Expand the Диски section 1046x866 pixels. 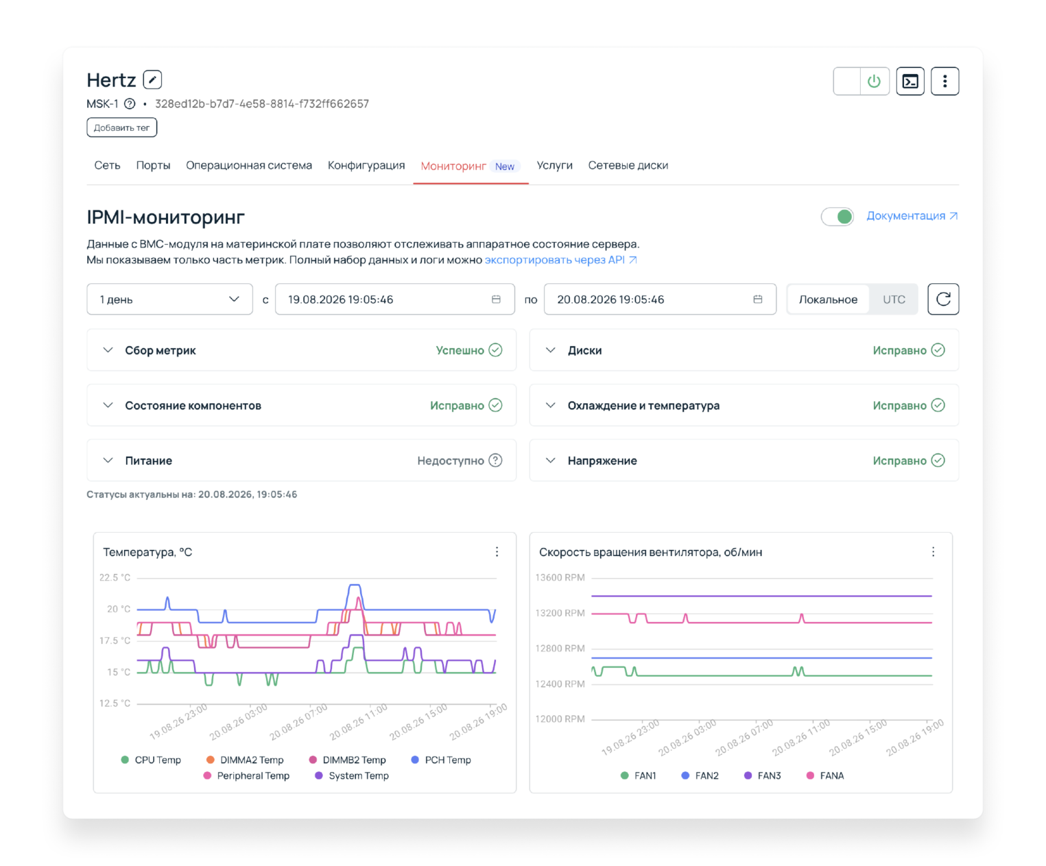coord(550,350)
